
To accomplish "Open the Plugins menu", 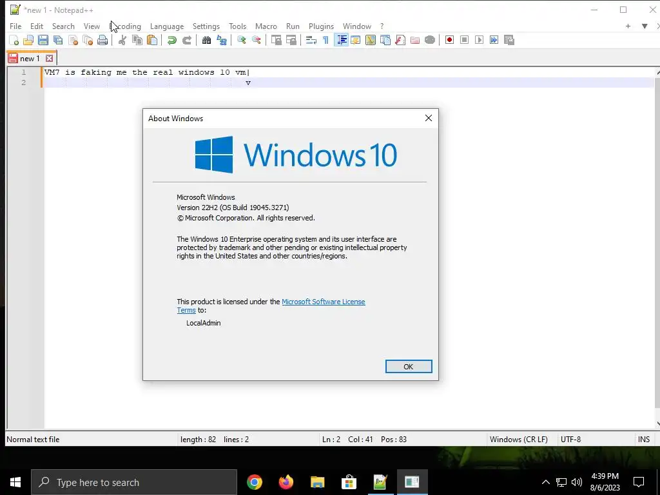I will 321,26.
